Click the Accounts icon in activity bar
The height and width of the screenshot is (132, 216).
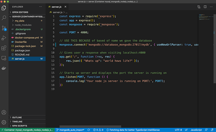point(4,113)
